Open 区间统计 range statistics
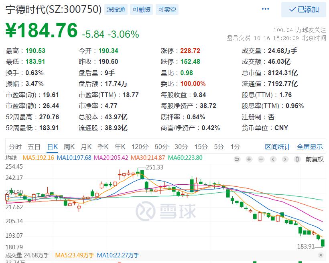The height and width of the screenshot is (263, 329). click(277, 147)
